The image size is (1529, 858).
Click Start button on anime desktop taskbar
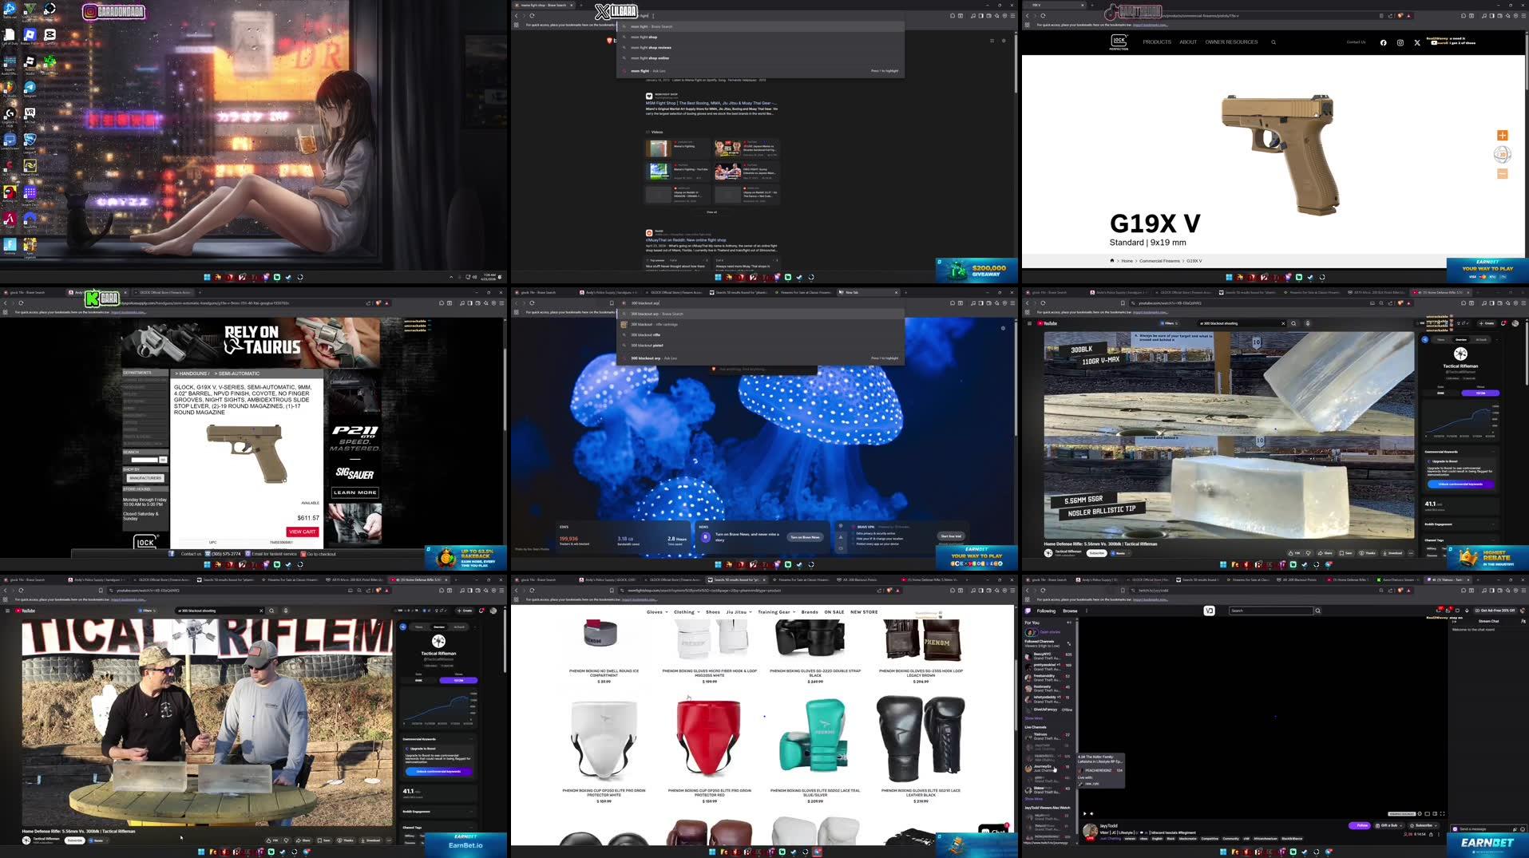point(207,277)
